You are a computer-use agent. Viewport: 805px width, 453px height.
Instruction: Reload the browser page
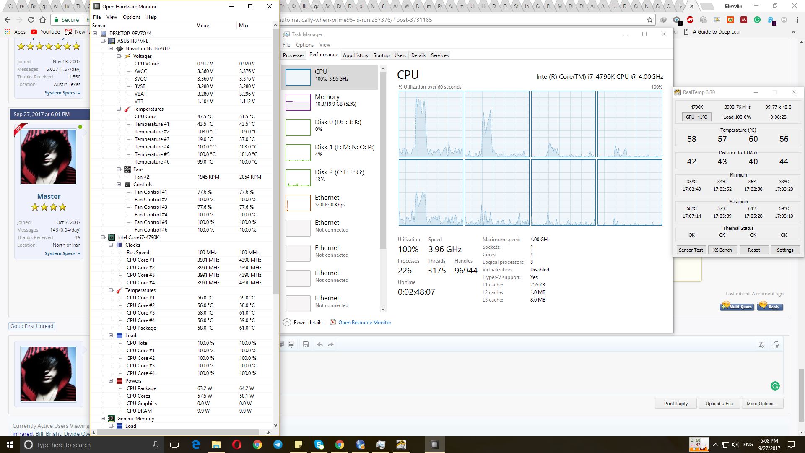tap(31, 20)
